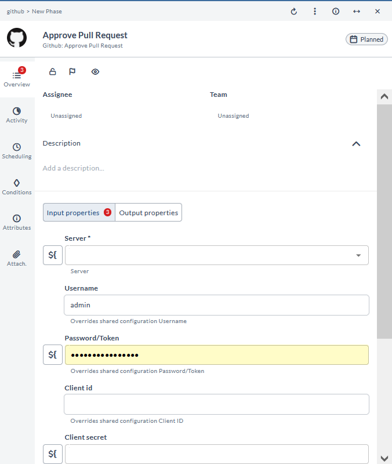Switch to Output properties tab
This screenshot has height=464, width=392.
(148, 213)
